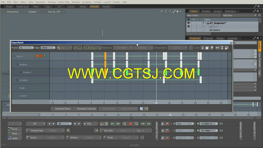This screenshot has width=263, height=148.
Task: Click the Motion button in bottom panel
Action: click(x=15, y=134)
